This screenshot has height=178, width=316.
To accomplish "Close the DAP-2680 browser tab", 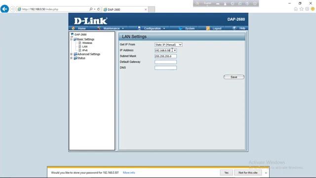I will pos(146,9).
